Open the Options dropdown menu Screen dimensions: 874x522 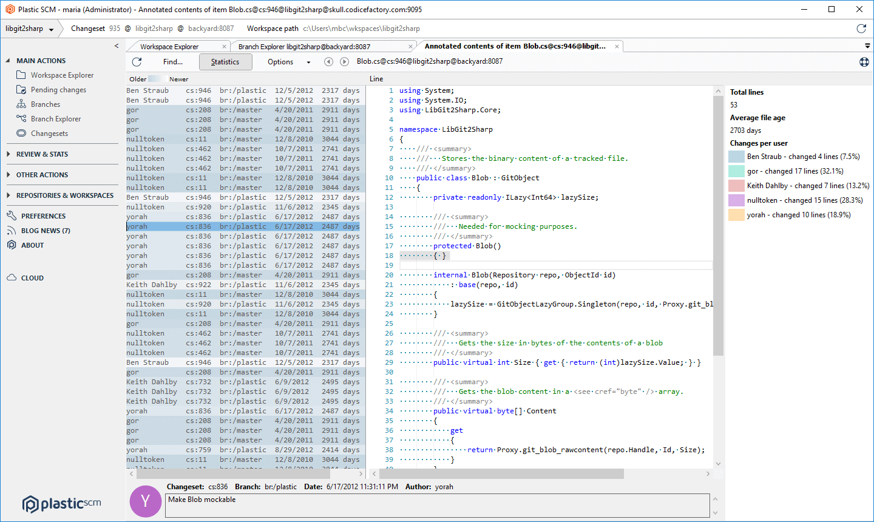click(289, 62)
